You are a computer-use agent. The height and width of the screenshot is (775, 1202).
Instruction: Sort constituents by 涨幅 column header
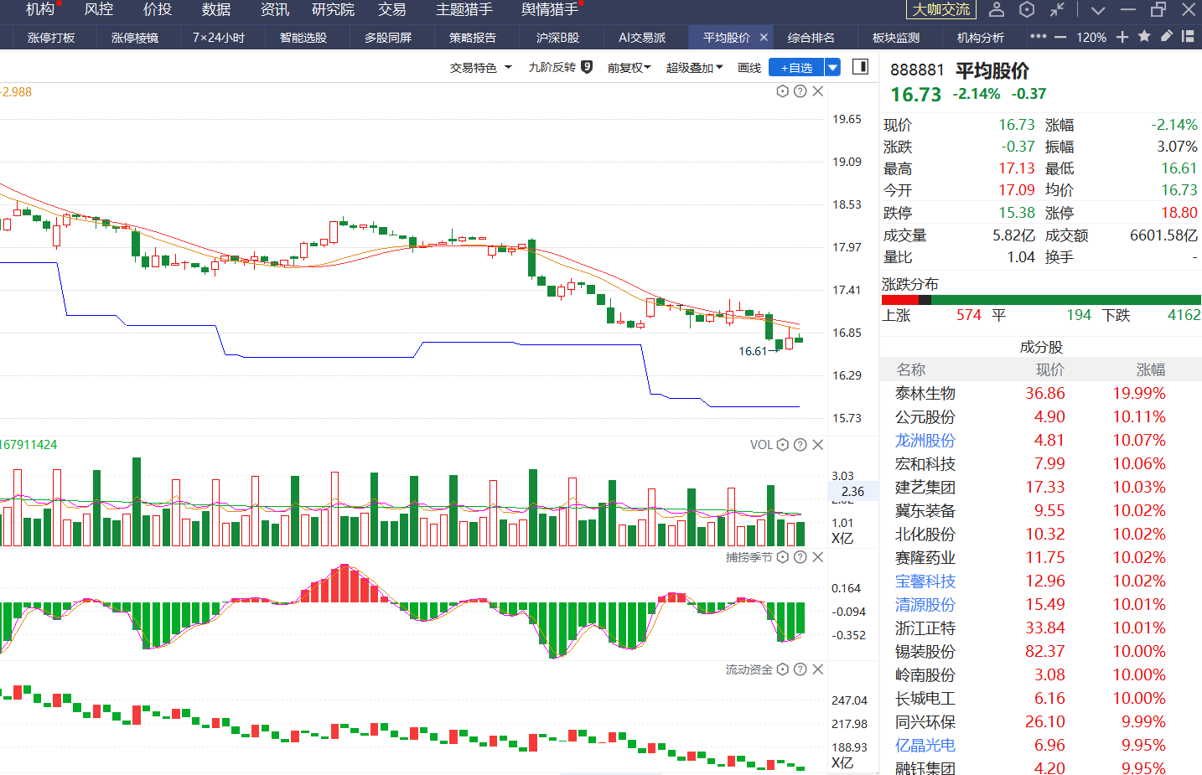(1151, 369)
